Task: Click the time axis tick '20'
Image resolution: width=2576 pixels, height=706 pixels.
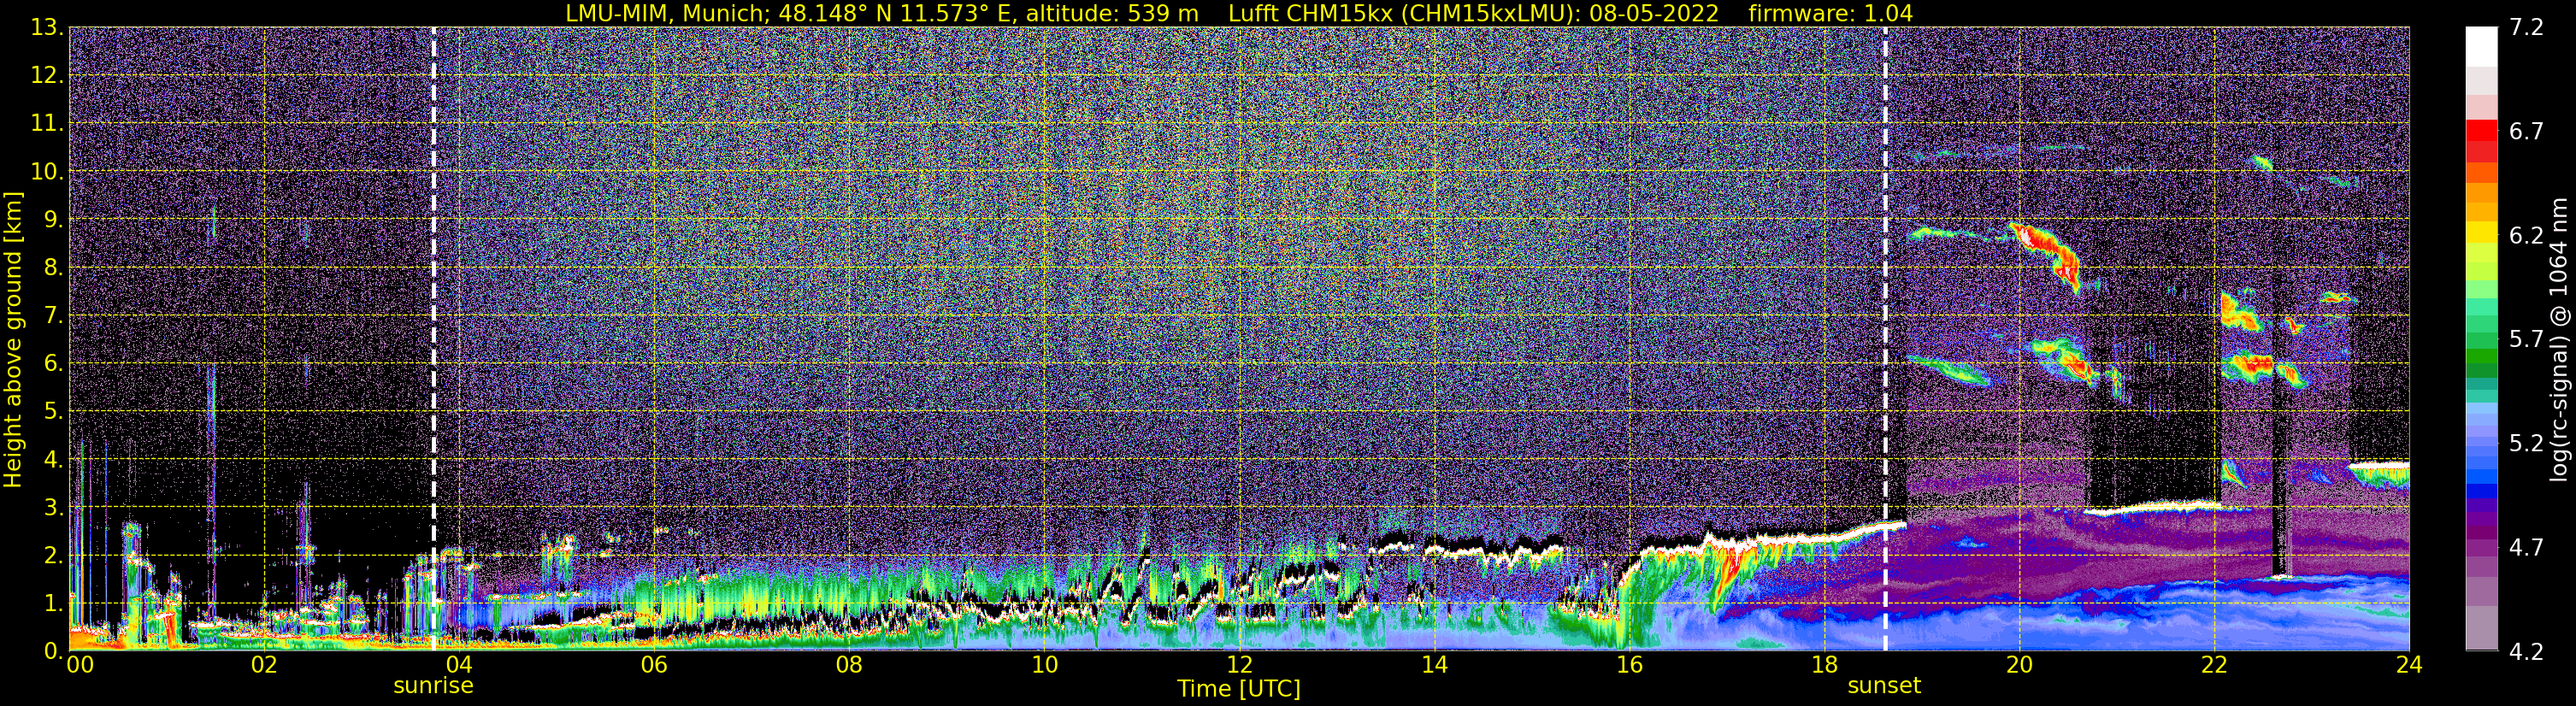Action: pos(2019,665)
